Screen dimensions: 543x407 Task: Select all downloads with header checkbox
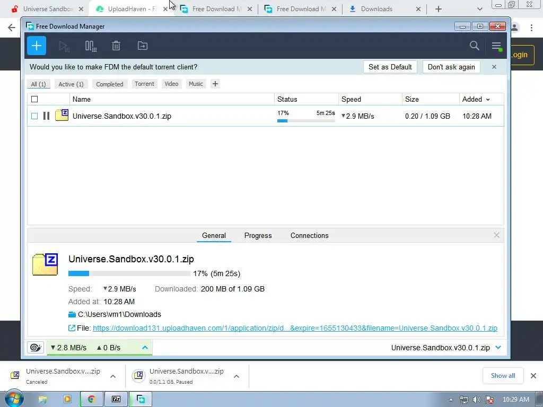(34, 99)
